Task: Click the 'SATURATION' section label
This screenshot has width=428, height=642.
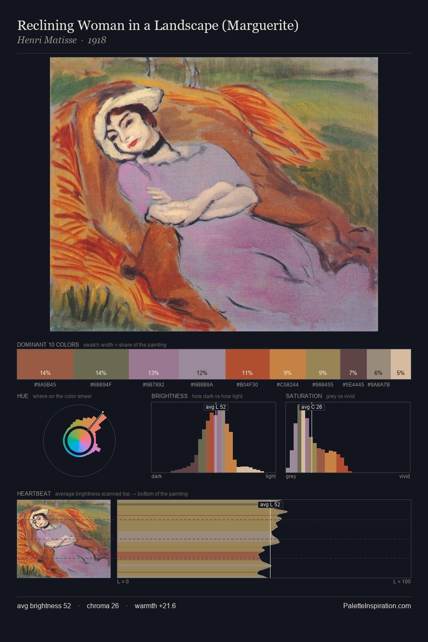Action: point(304,396)
